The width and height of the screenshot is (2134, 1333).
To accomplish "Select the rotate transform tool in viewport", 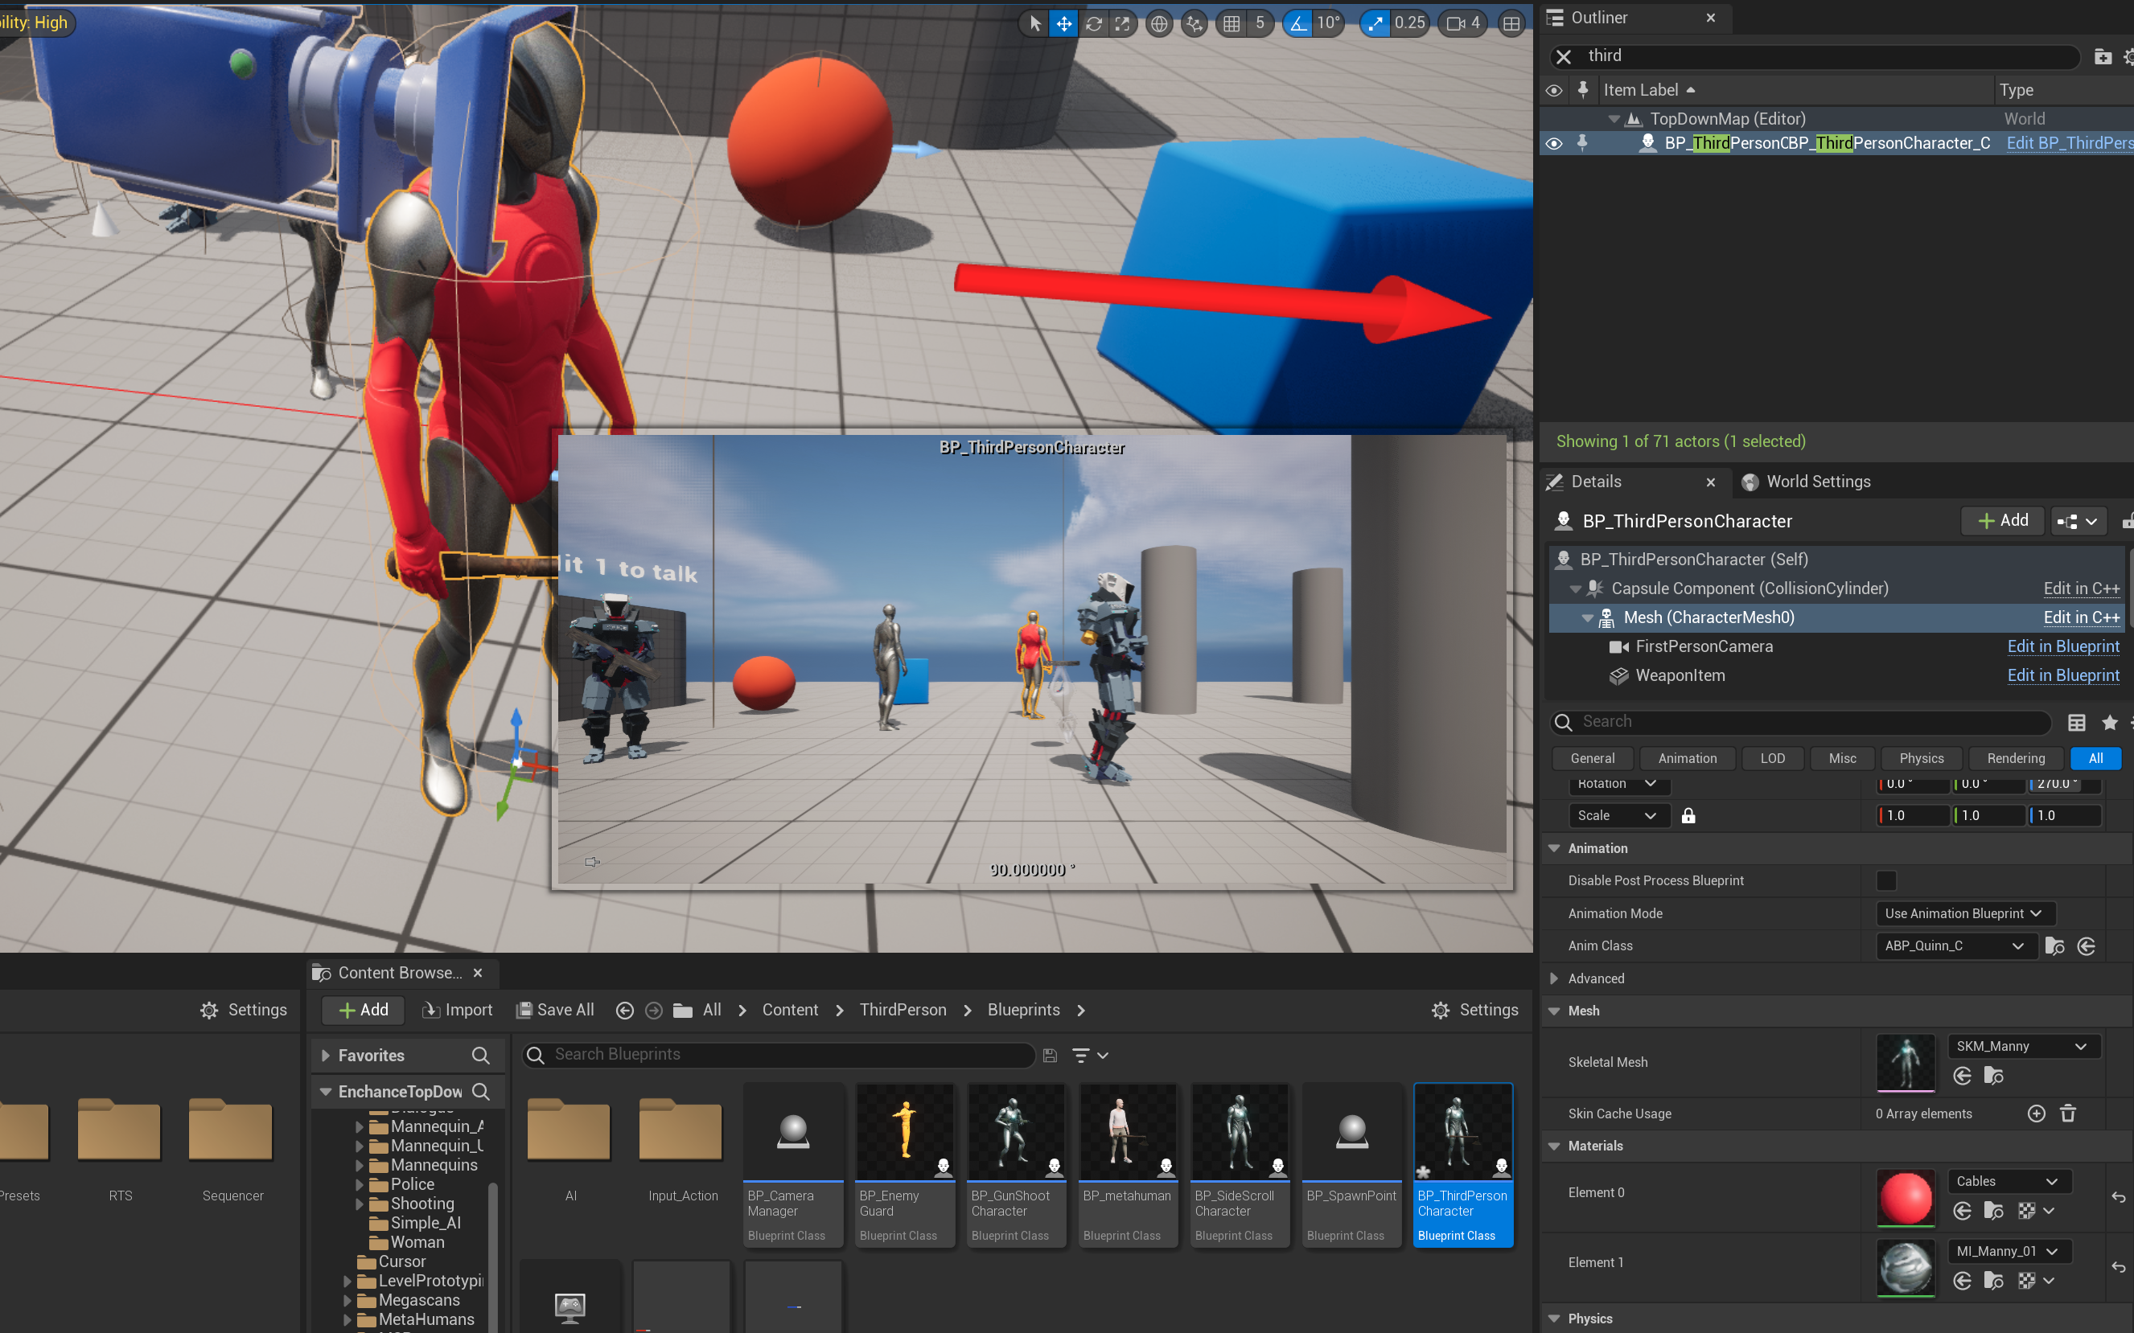I will coord(1093,24).
